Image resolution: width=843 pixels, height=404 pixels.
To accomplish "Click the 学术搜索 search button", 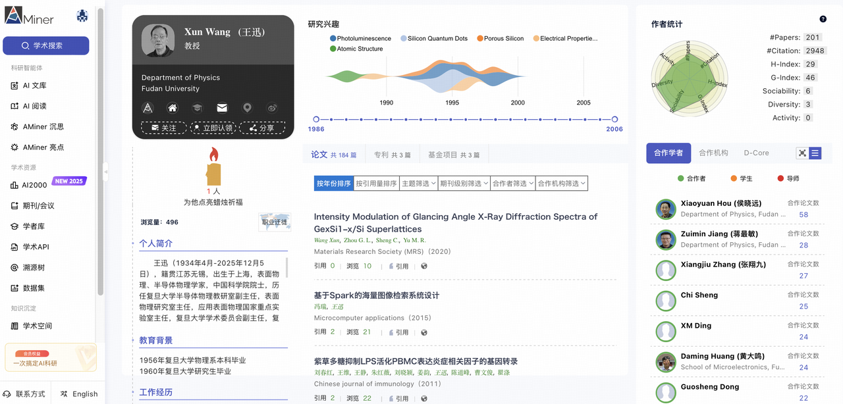I will (46, 45).
